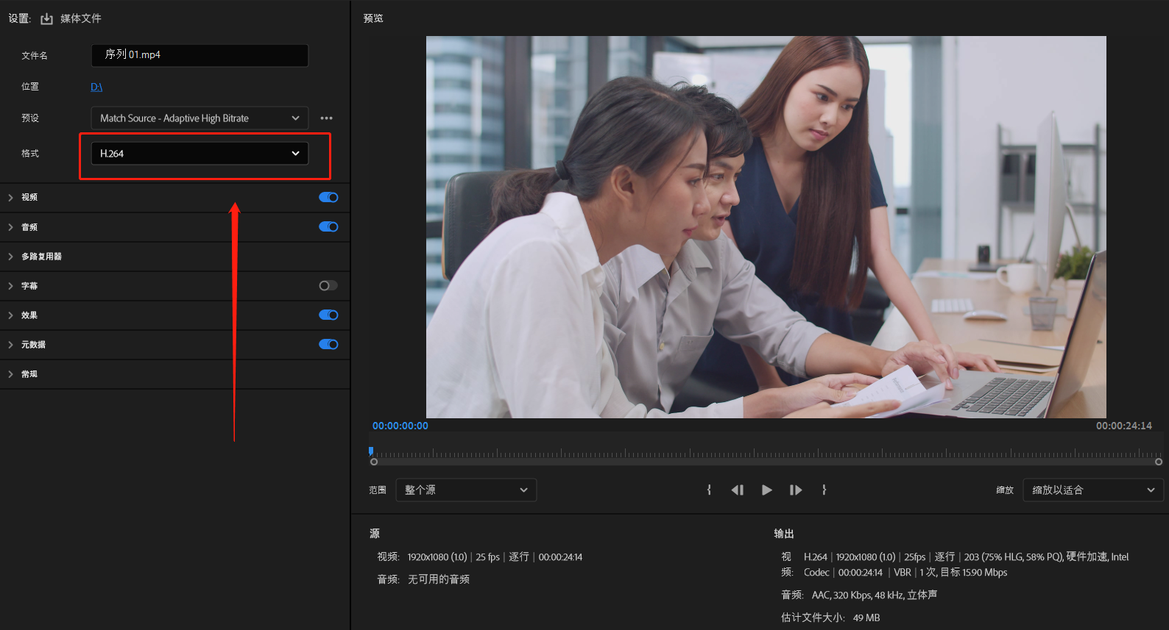Screen dimensions: 1169x630
Task: Click the preview timeline ruler
Action: 766,452
